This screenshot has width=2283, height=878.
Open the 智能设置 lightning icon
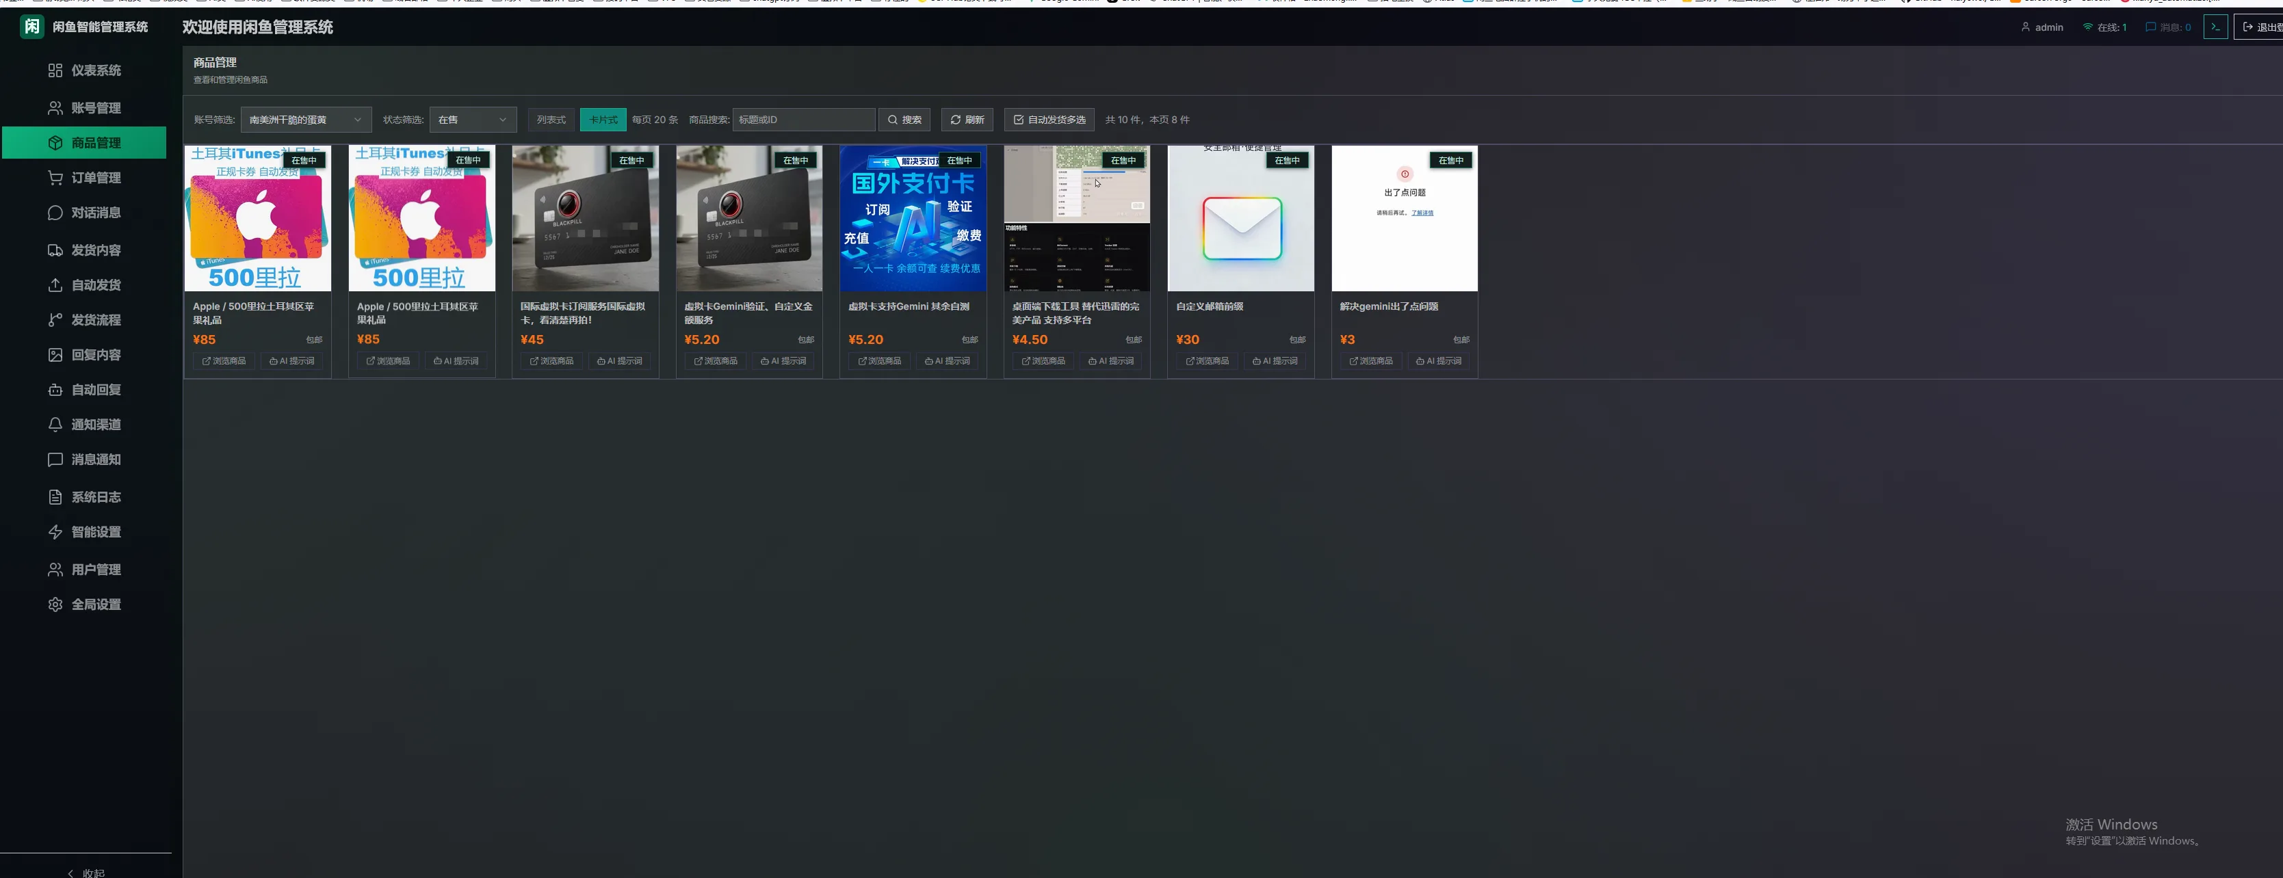(55, 531)
